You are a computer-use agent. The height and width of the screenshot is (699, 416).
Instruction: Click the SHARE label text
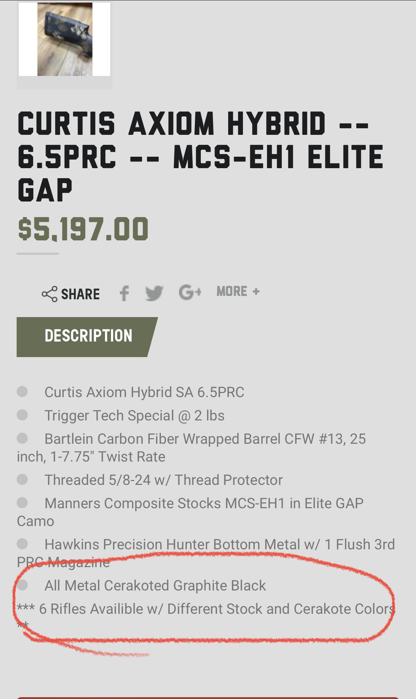(x=80, y=294)
